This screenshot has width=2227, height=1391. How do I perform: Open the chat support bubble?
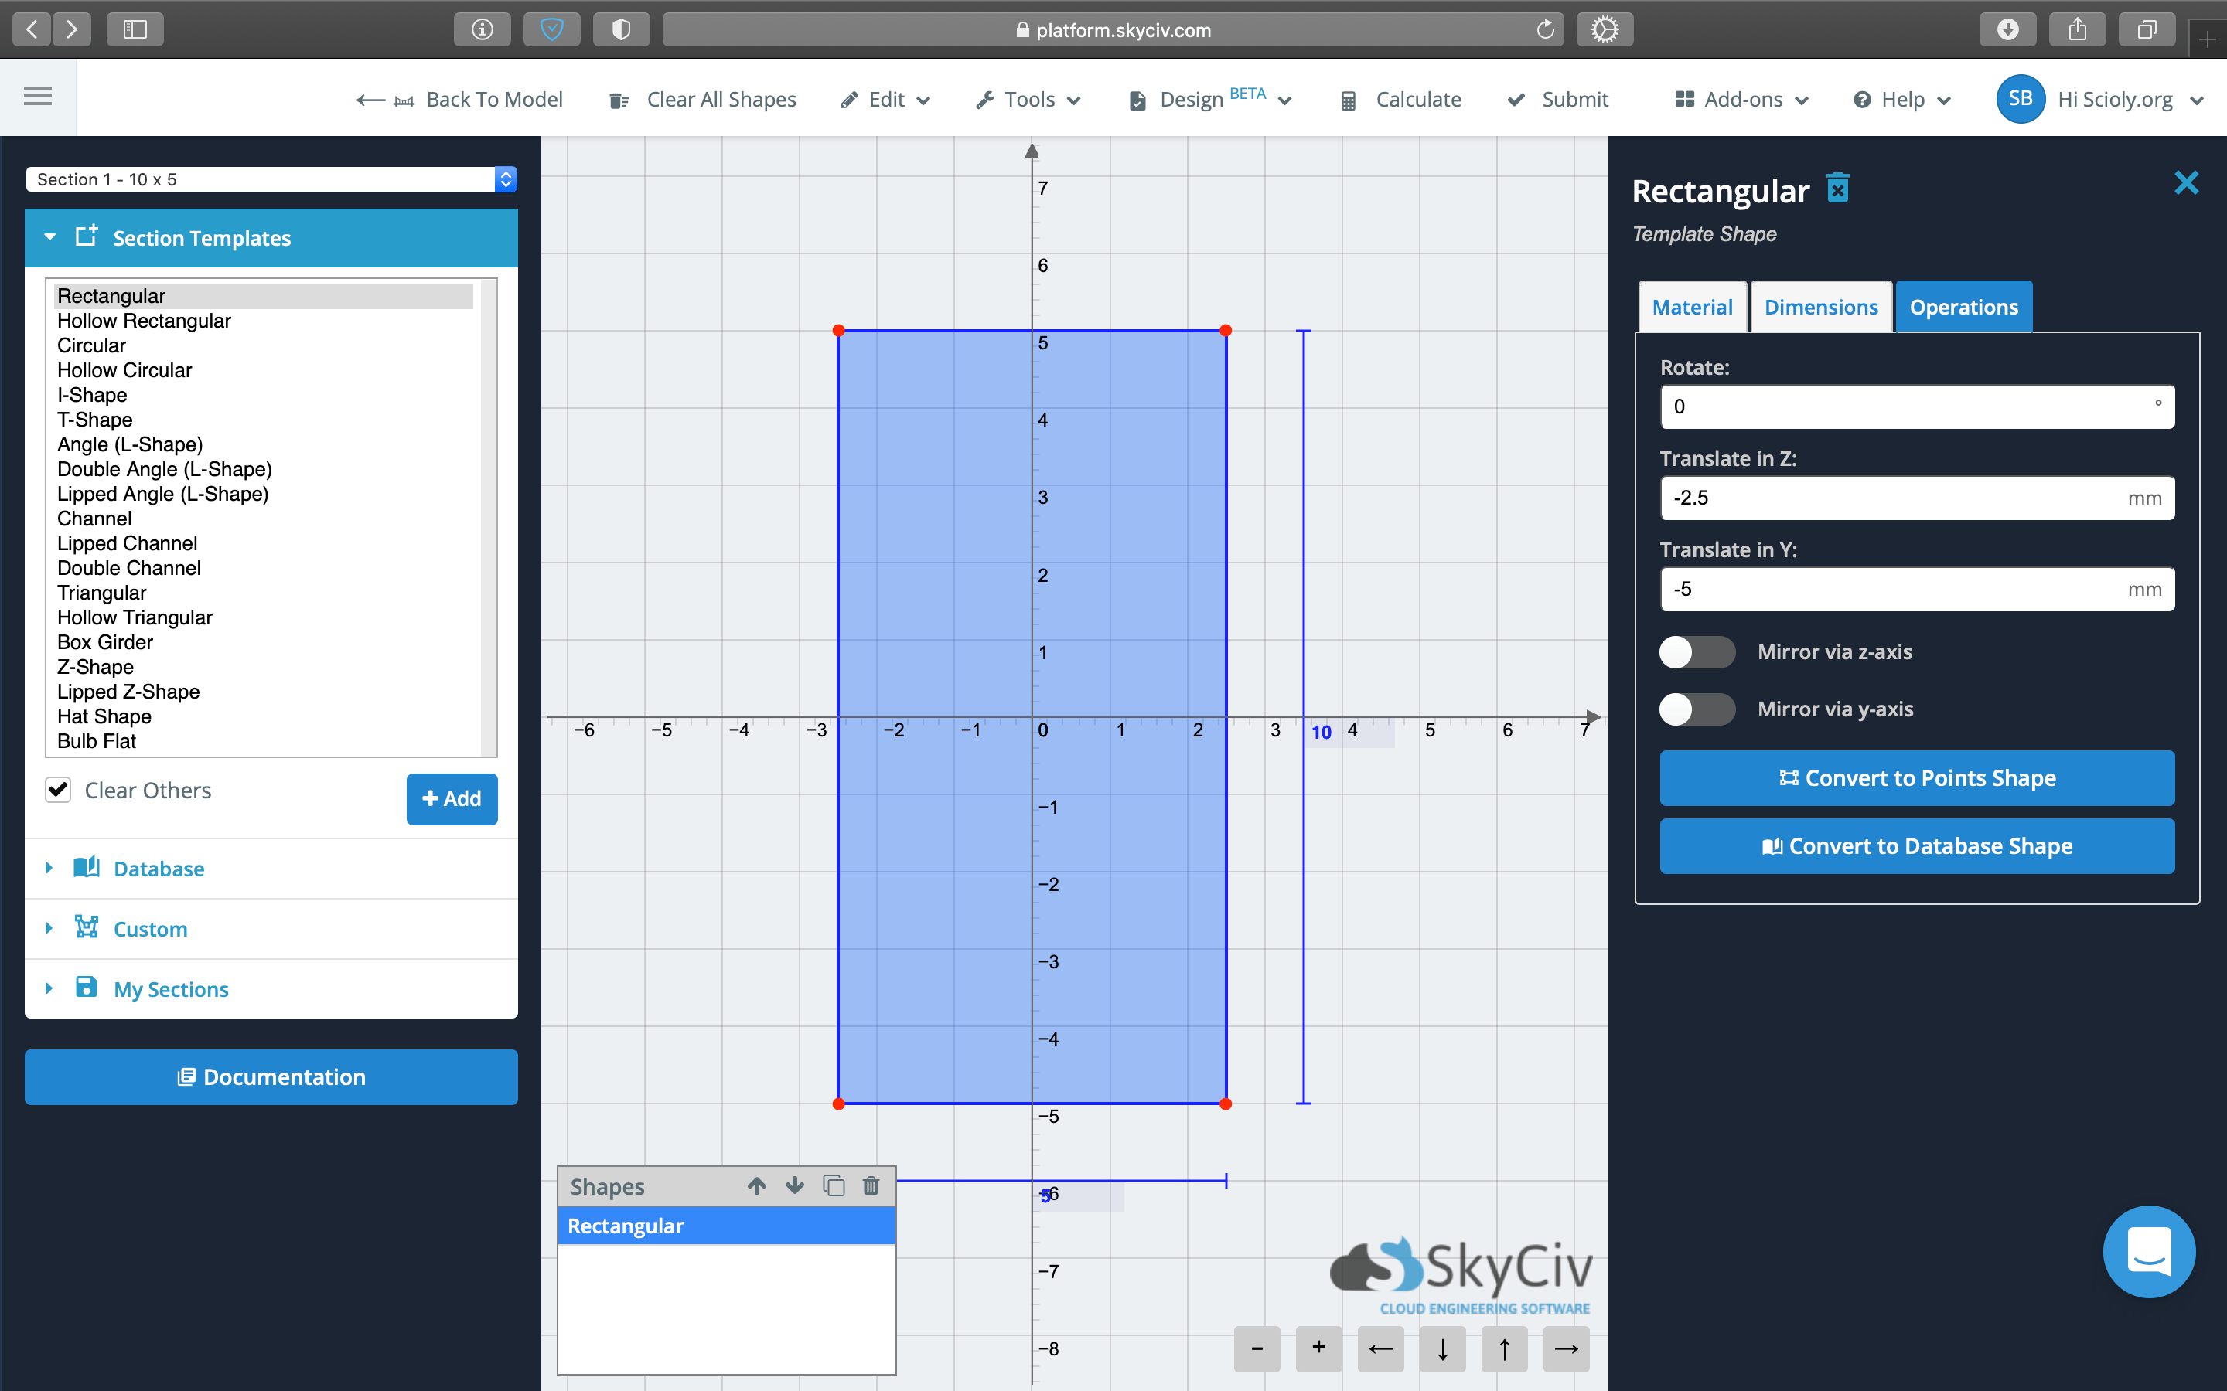[2149, 1251]
